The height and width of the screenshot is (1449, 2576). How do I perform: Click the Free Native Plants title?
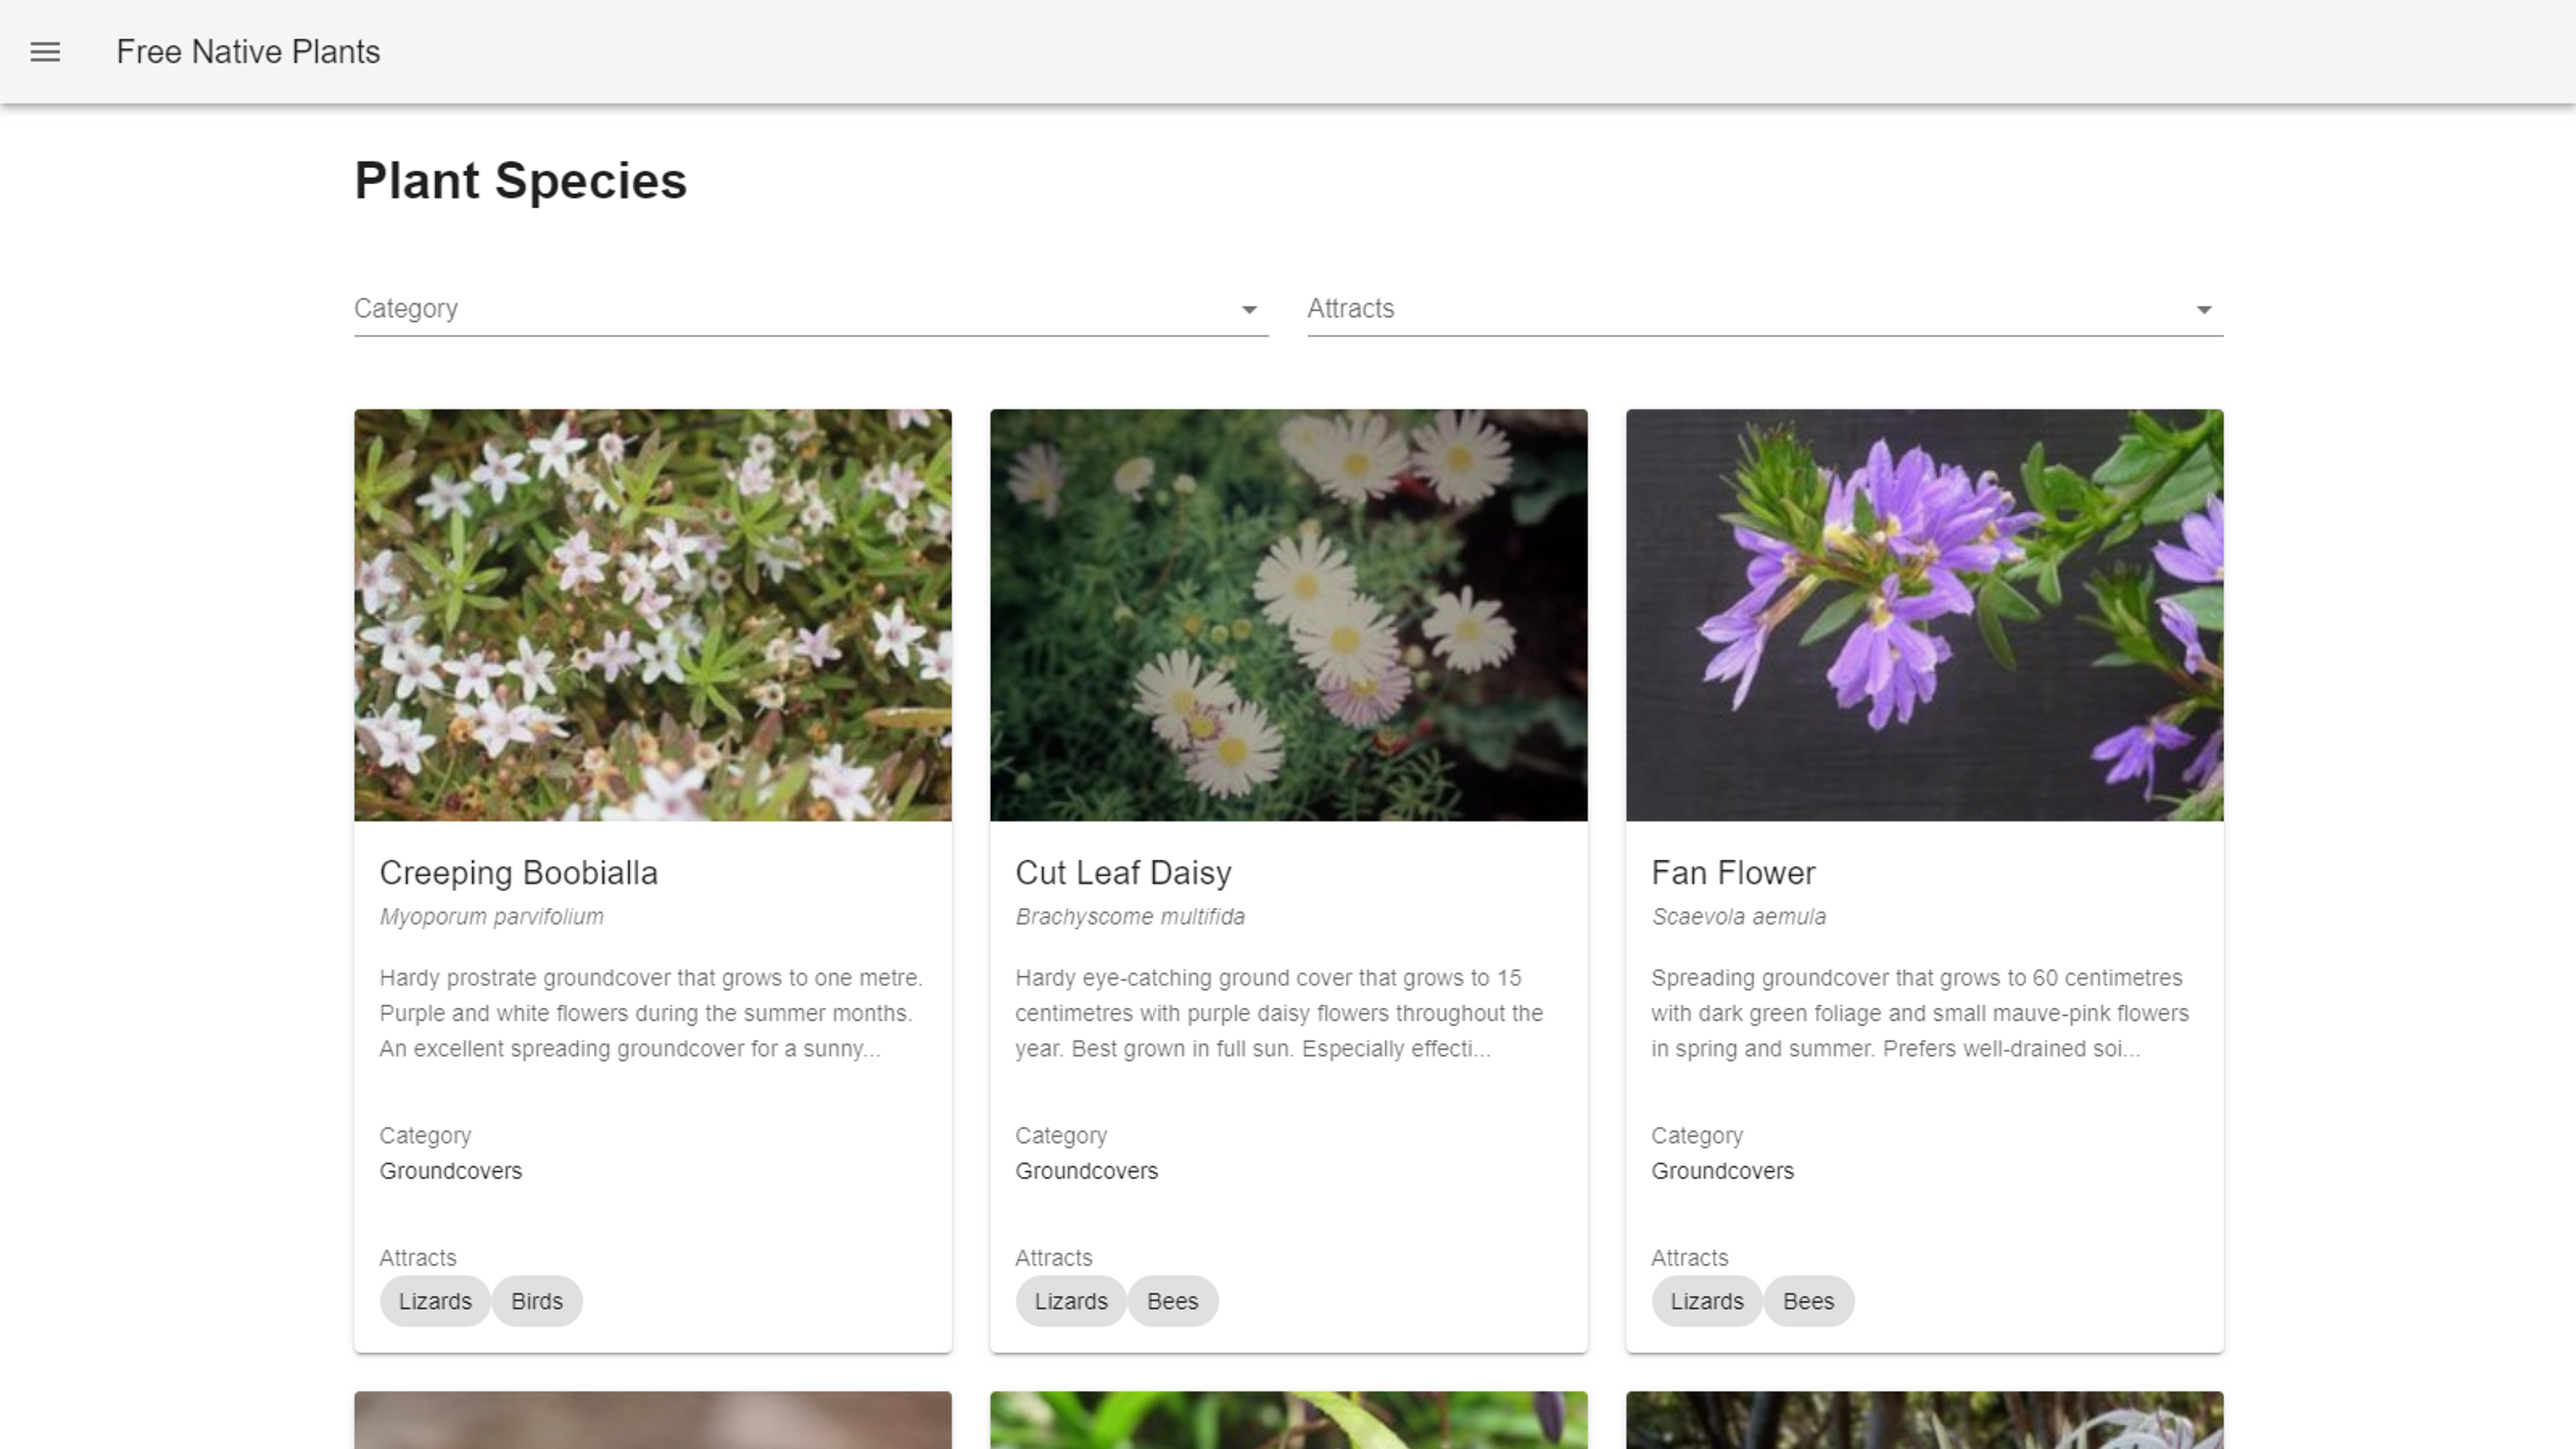[x=248, y=52]
